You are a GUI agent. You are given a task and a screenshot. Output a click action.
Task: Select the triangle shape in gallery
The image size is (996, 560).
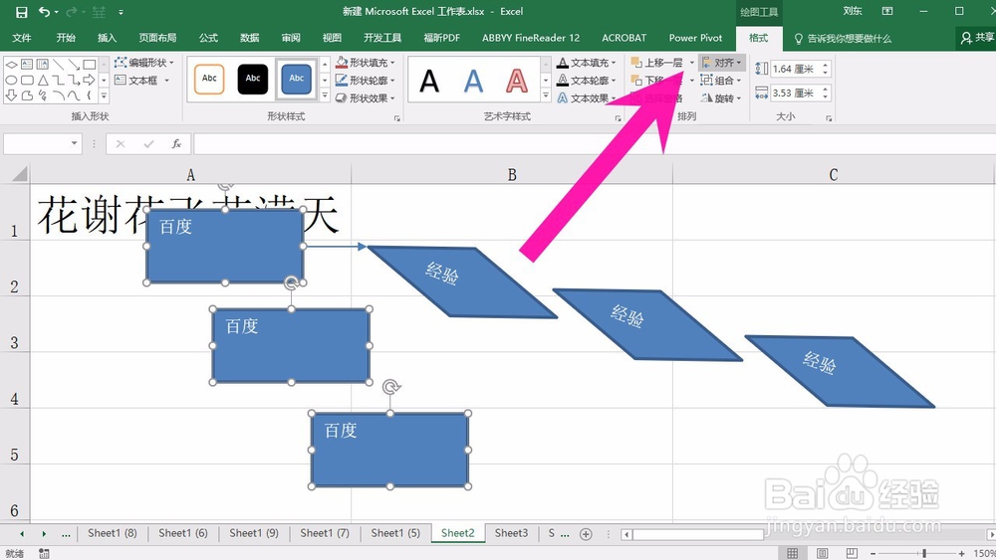(43, 81)
